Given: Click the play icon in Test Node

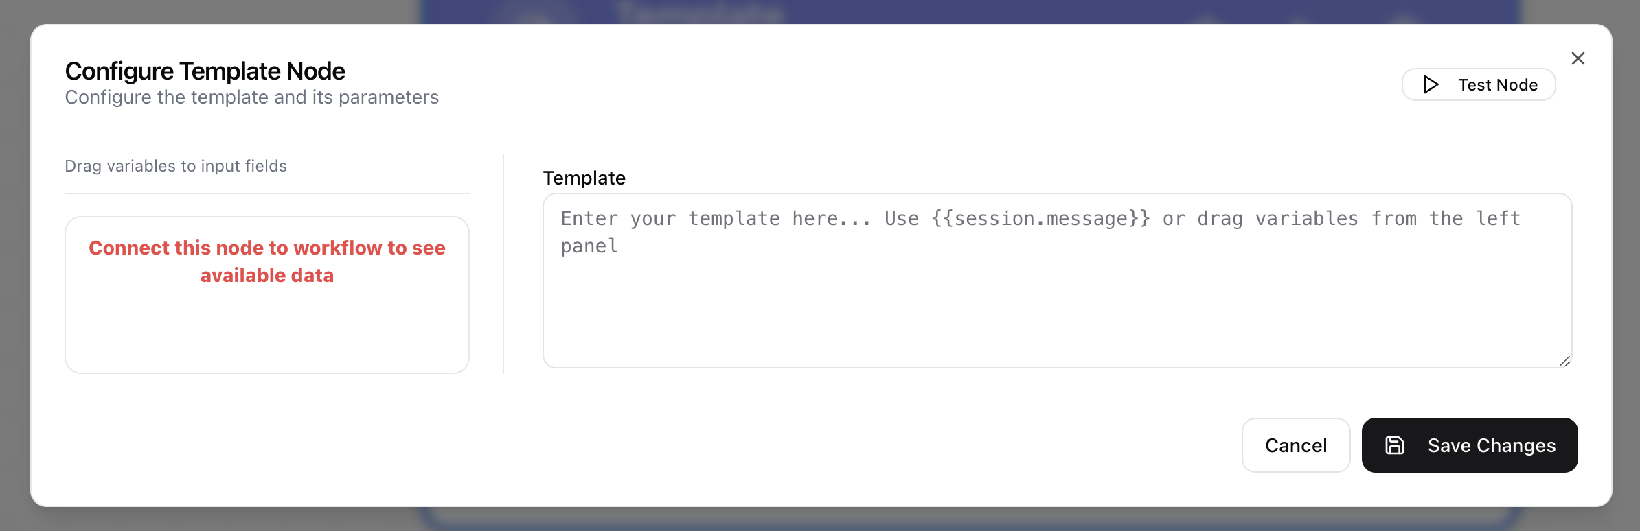Looking at the screenshot, I should click(1431, 84).
